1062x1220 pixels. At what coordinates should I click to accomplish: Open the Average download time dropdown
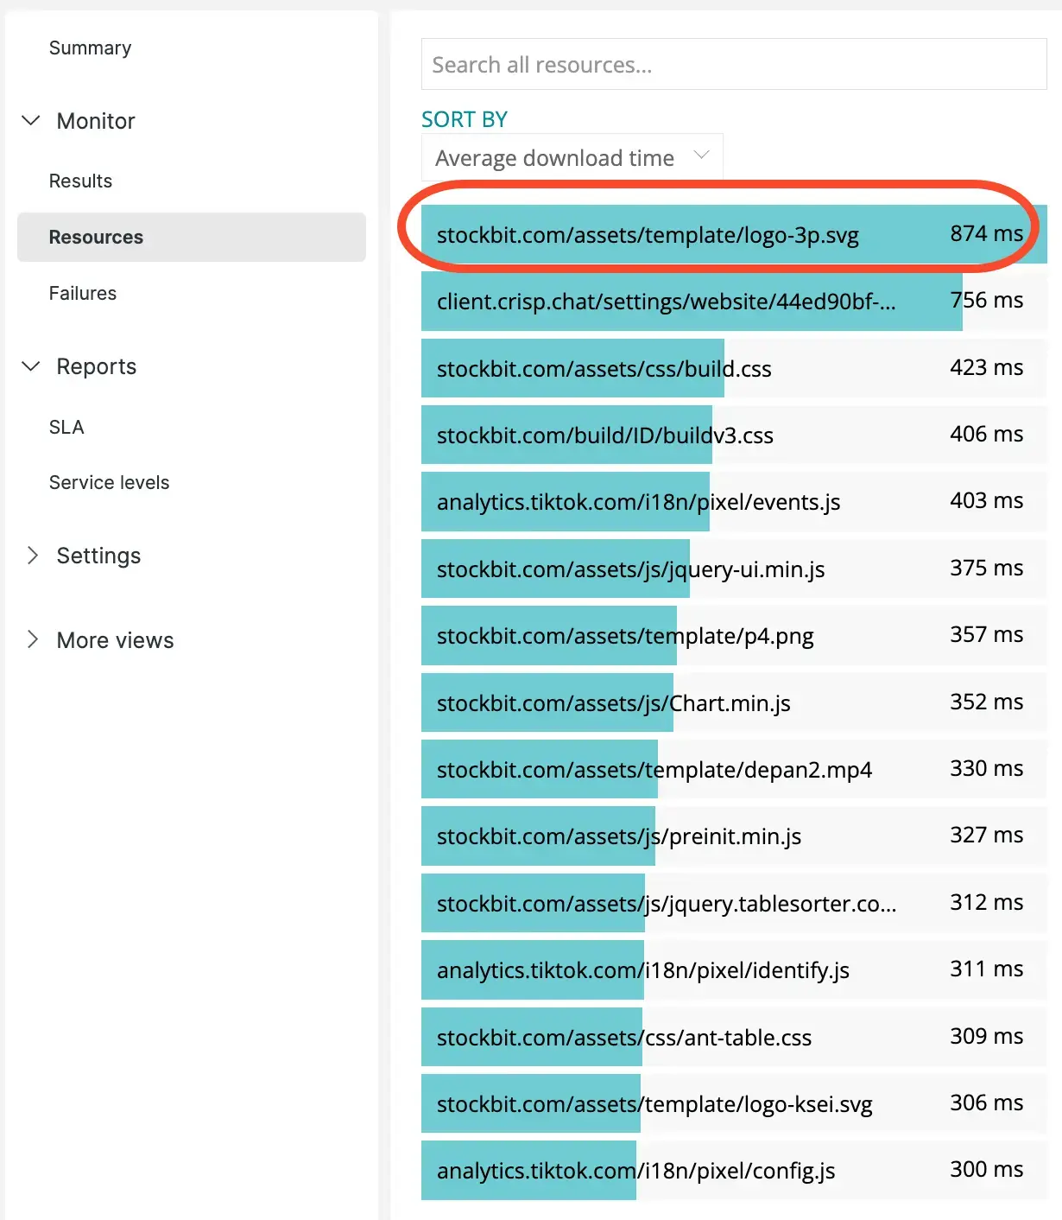(x=572, y=157)
